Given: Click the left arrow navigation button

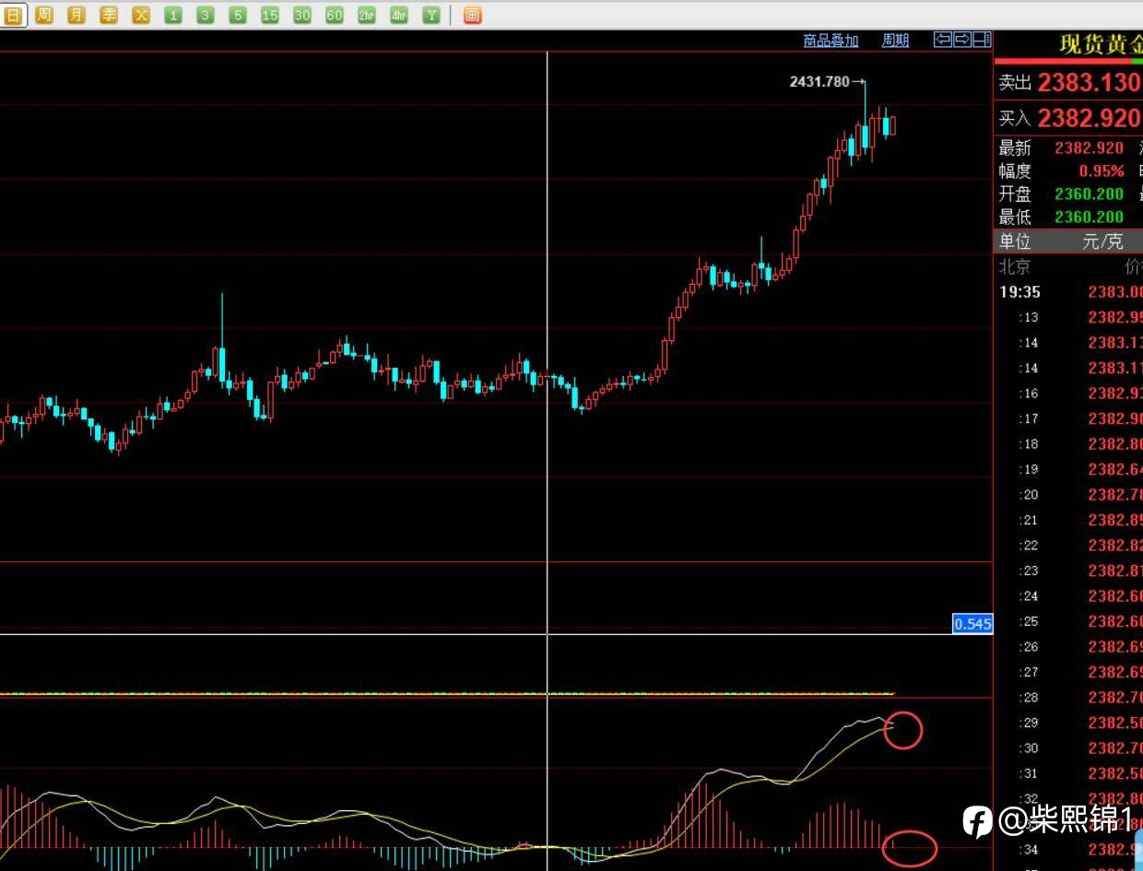Looking at the screenshot, I should click(942, 40).
